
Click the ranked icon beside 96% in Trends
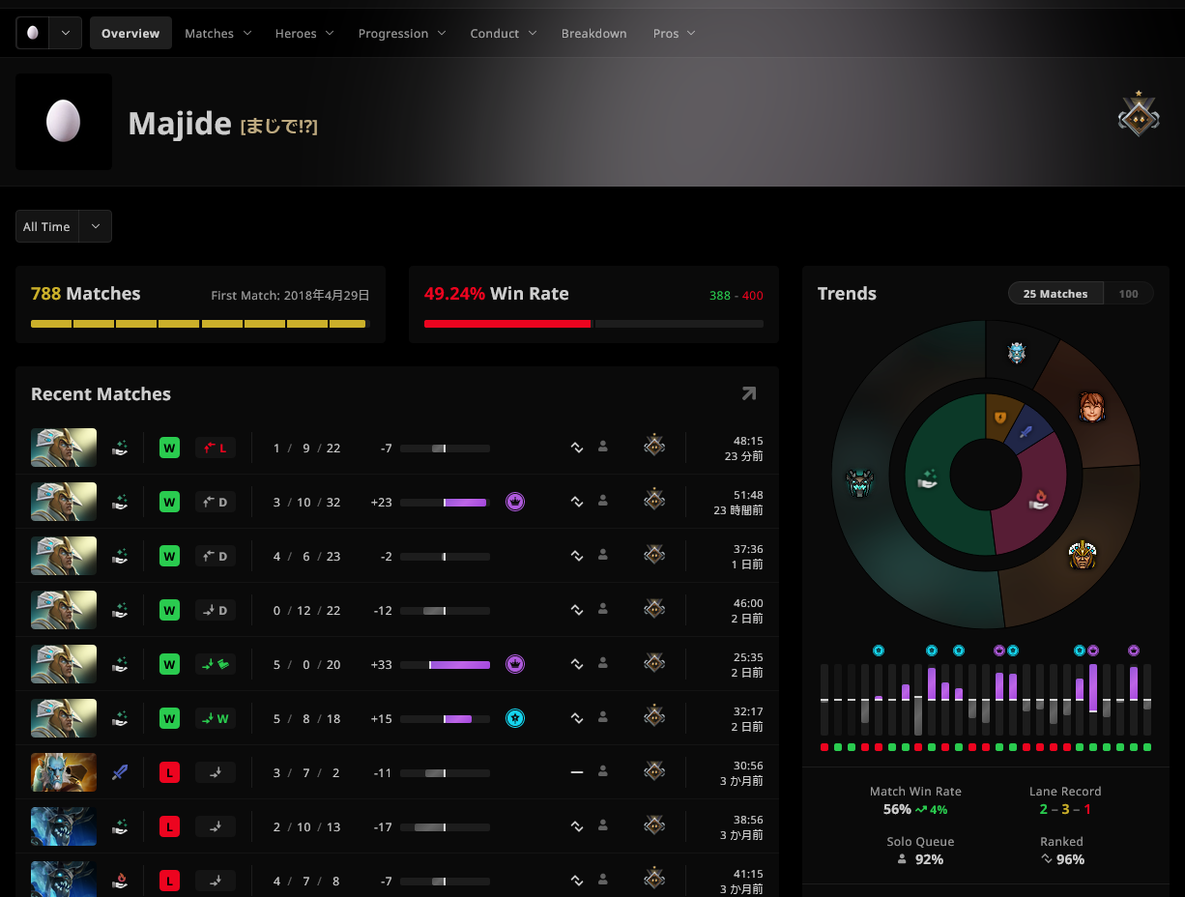pos(1046,859)
